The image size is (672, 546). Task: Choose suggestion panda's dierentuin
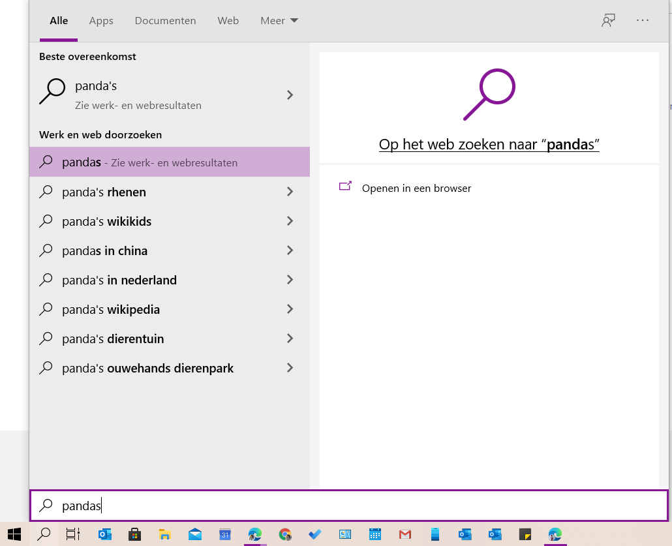[169, 339]
